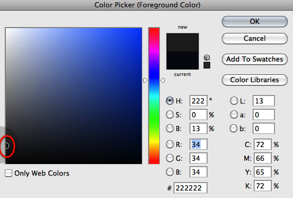Click the G green value input field
Screen dimensions: 293x198
(199, 158)
